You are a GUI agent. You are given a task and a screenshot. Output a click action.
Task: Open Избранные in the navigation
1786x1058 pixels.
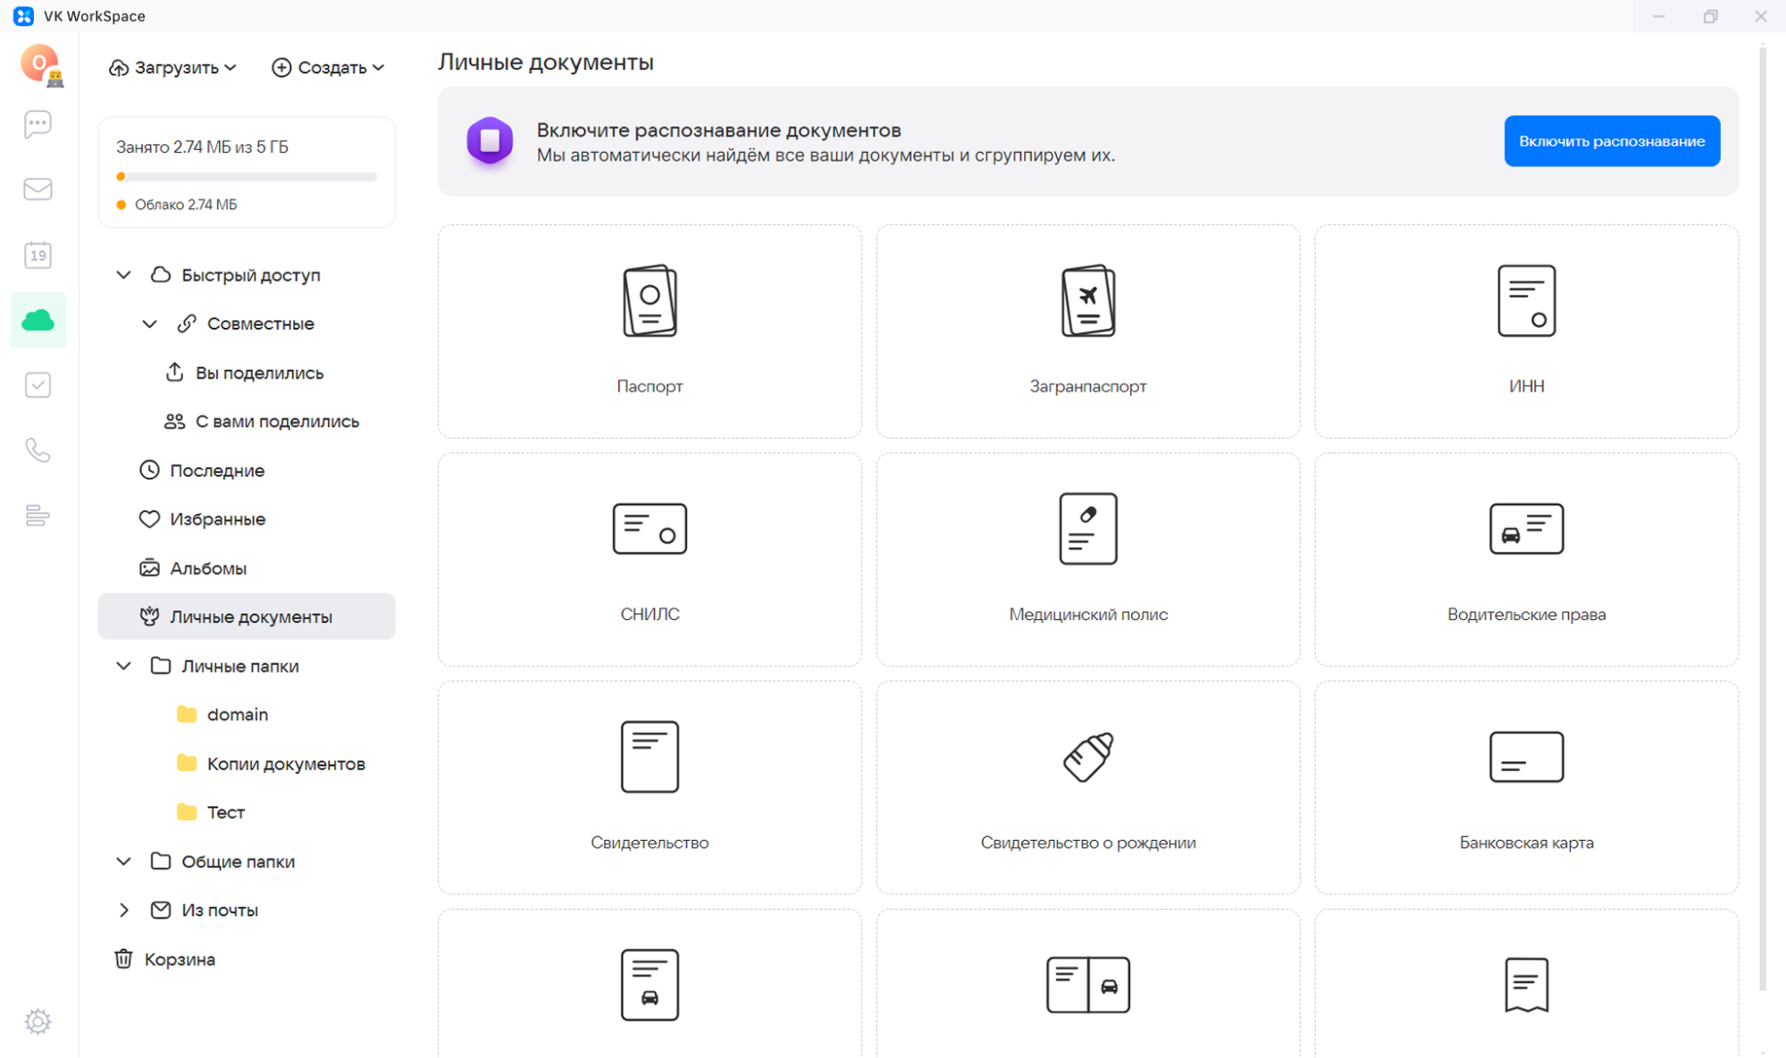coord(217,519)
